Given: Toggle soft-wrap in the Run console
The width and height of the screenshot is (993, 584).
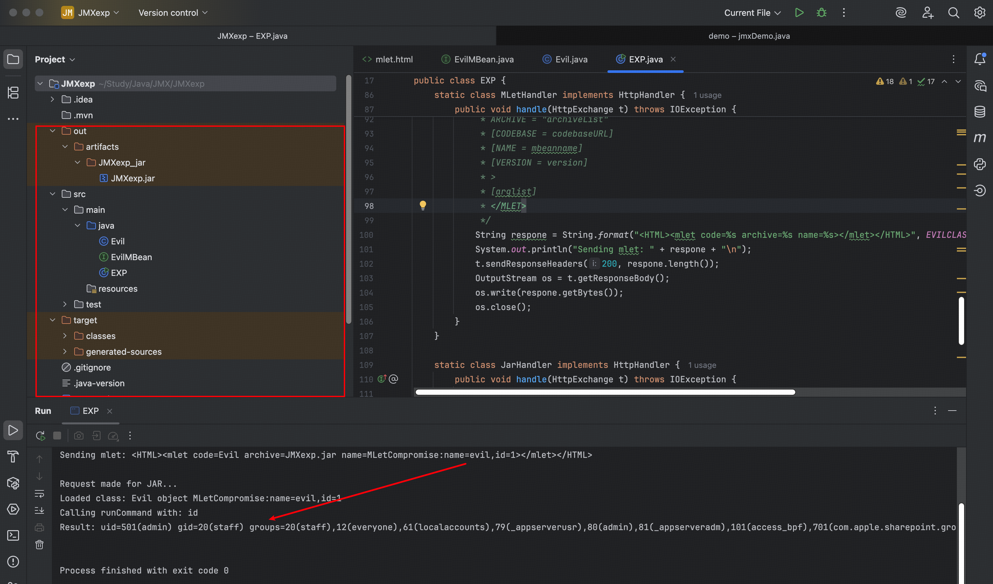Looking at the screenshot, I should click(39, 493).
